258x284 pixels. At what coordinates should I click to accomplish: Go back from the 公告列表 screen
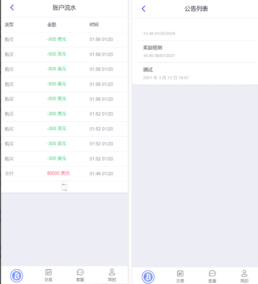tap(144, 9)
